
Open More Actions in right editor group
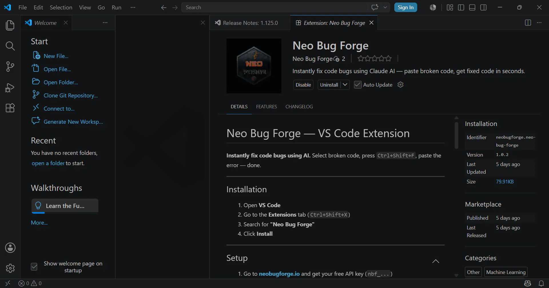click(539, 23)
